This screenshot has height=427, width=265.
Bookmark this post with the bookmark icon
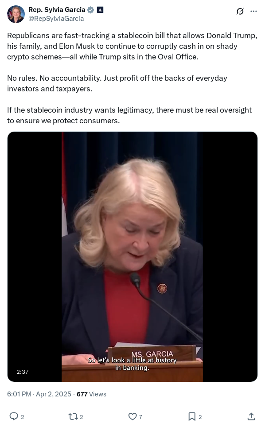[x=192, y=416]
